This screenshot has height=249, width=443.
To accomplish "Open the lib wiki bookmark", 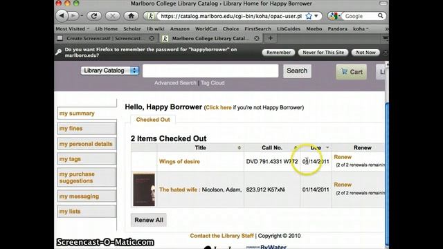I will click(x=155, y=29).
